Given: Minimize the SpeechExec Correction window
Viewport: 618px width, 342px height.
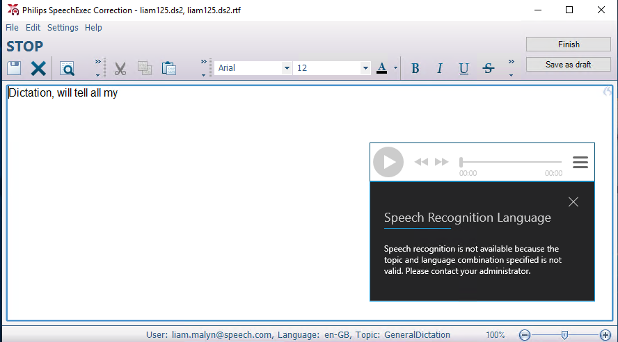Looking at the screenshot, I should (x=538, y=10).
